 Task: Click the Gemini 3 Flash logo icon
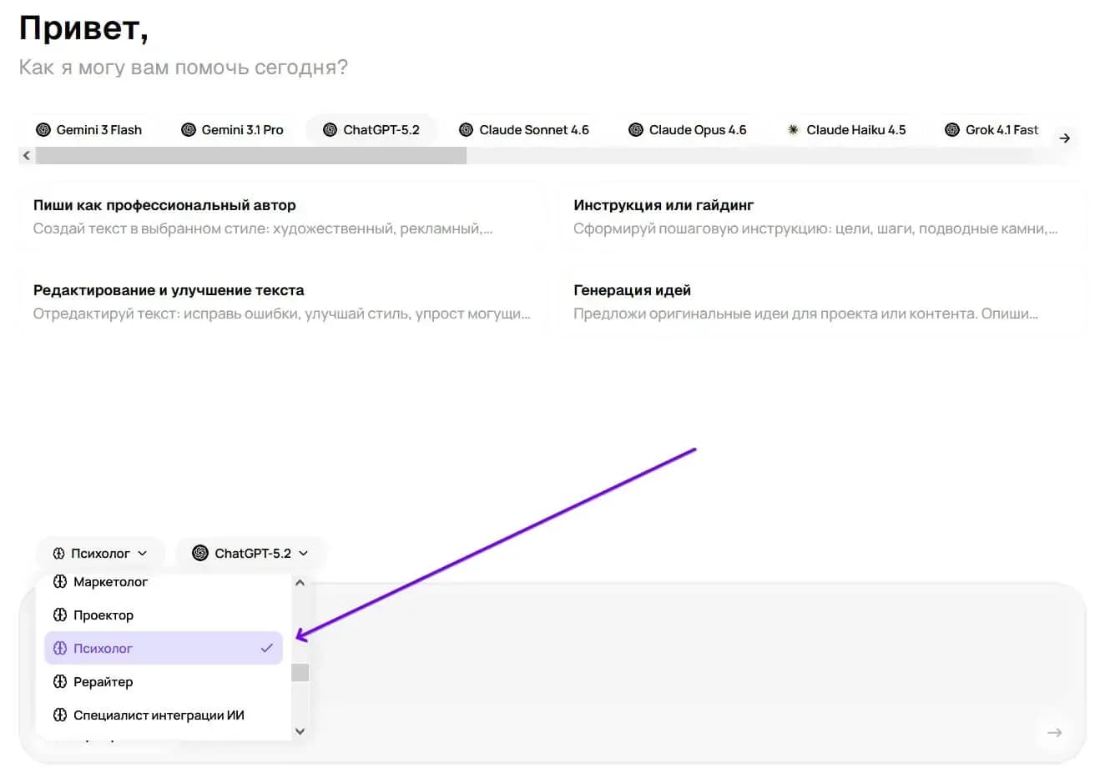(43, 129)
